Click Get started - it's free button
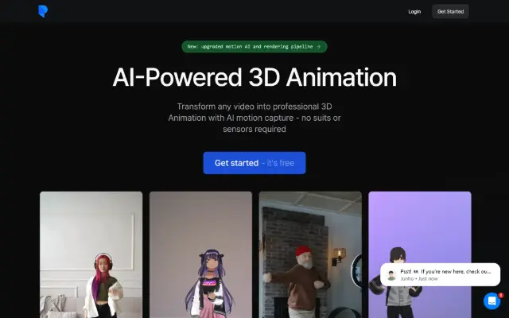 pos(254,163)
